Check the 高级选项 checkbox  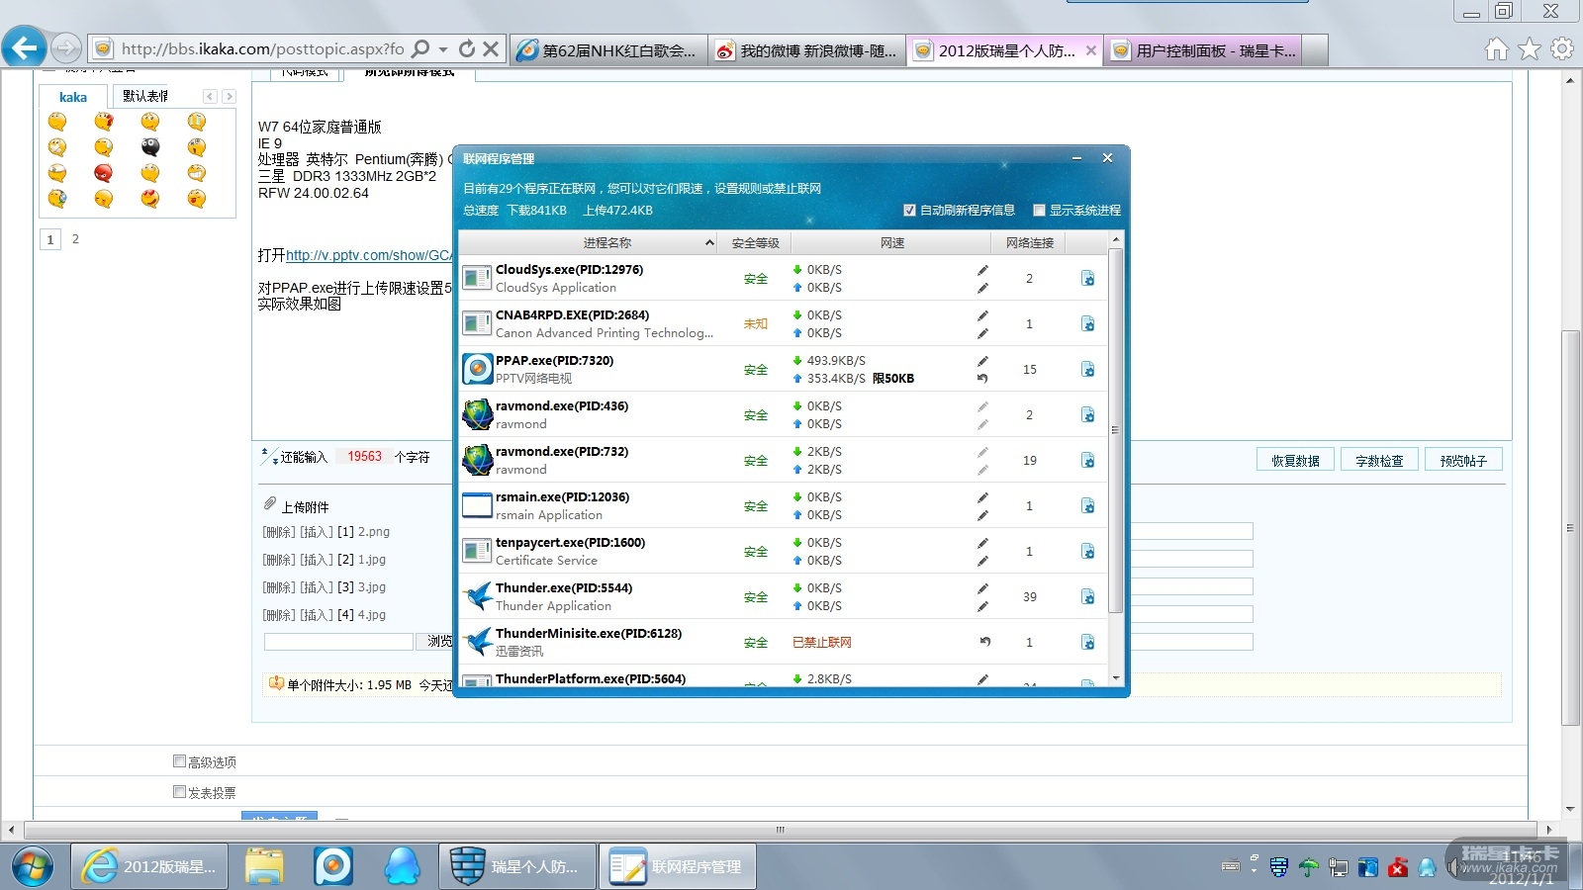pos(179,761)
